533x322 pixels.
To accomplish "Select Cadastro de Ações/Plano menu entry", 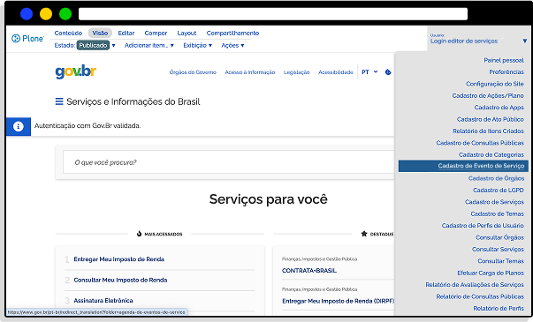I will point(488,95).
